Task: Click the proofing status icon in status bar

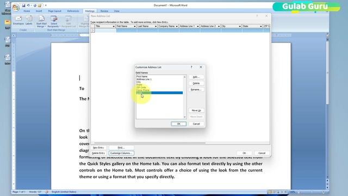Action: pos(47,192)
